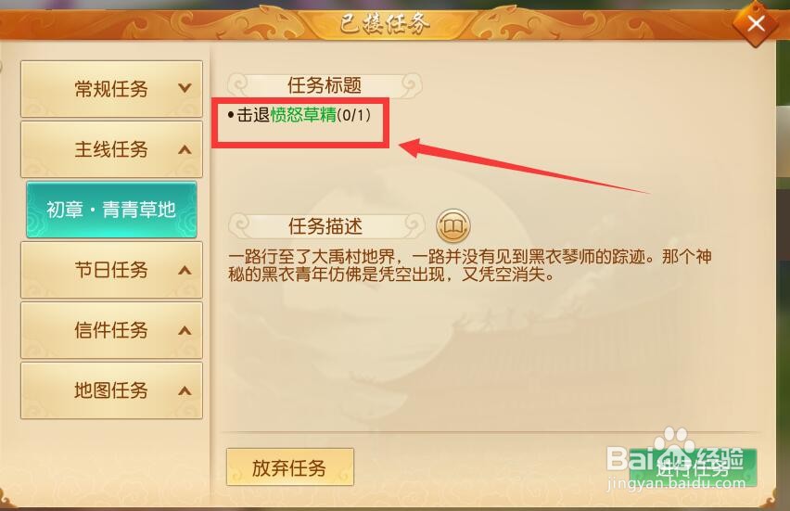The height and width of the screenshot is (511, 790).
Task: Collapse the 主线任务 chevron arrow
Action: point(185,149)
